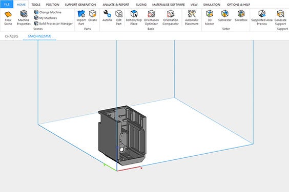Switch to the HOME ribbon tab
The width and height of the screenshot is (289, 192).
pos(21,5)
